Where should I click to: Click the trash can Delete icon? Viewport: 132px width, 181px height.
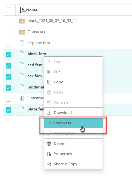(49, 144)
